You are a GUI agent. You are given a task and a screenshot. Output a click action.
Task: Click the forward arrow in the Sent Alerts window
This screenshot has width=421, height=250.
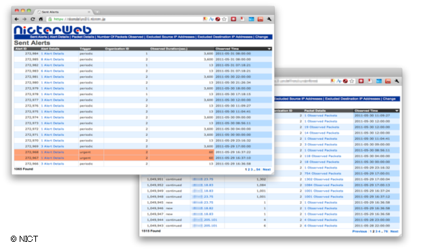[x=24, y=19]
